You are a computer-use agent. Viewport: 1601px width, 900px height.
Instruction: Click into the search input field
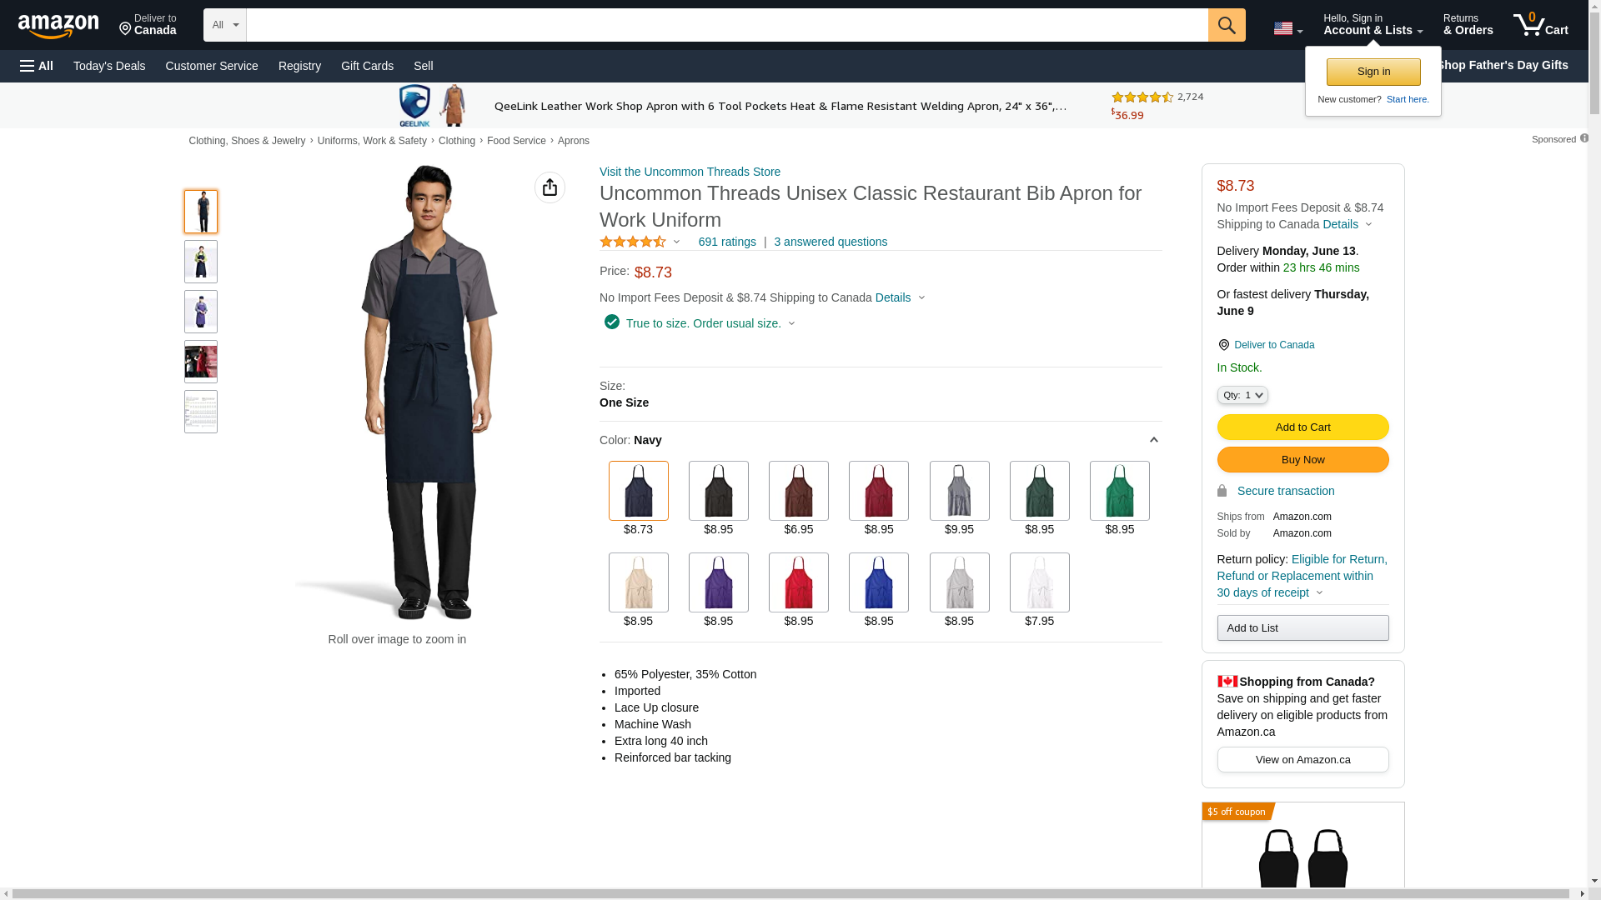tap(725, 25)
